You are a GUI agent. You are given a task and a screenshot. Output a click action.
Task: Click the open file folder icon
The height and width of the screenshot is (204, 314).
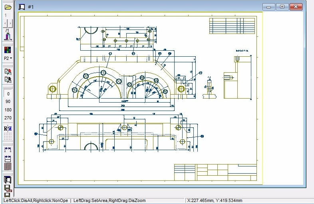point(8,7)
